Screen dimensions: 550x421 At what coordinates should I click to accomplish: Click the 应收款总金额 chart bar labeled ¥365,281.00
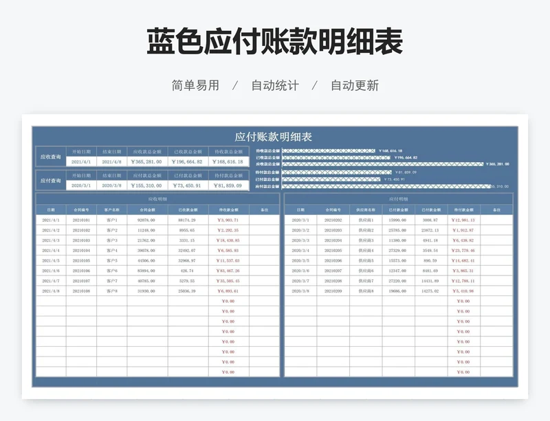pyautogui.click(x=383, y=164)
